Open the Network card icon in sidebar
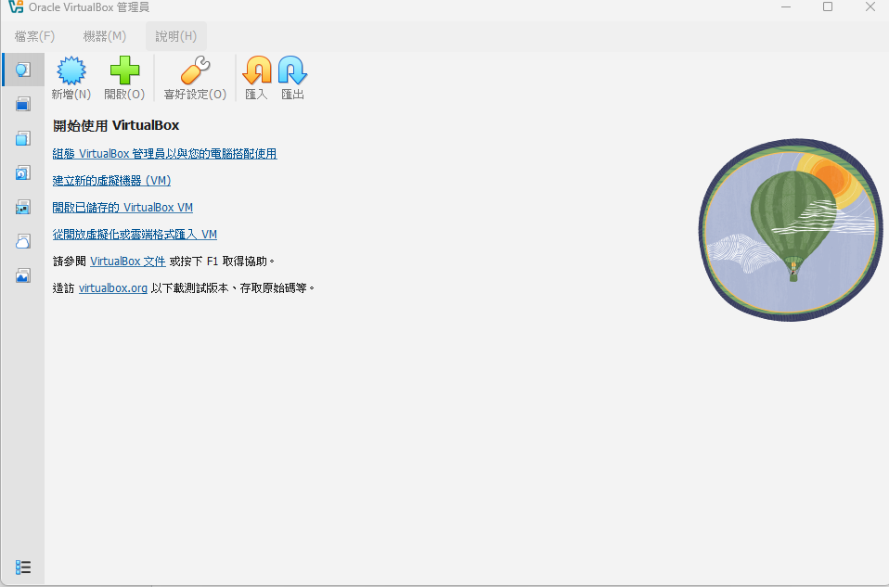Image resolution: width=889 pixels, height=587 pixels. click(22, 208)
